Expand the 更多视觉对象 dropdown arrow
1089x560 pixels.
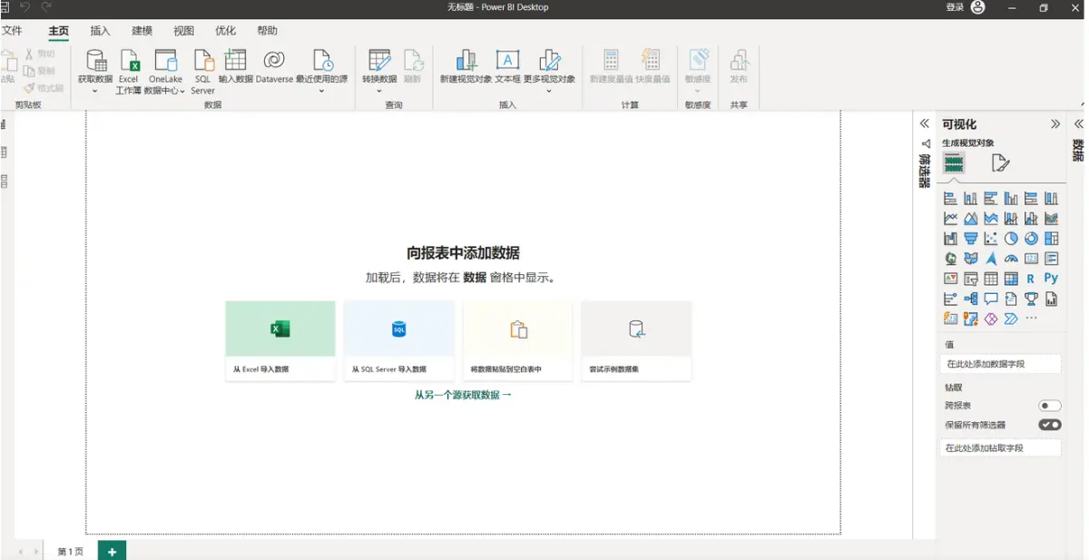click(x=549, y=92)
